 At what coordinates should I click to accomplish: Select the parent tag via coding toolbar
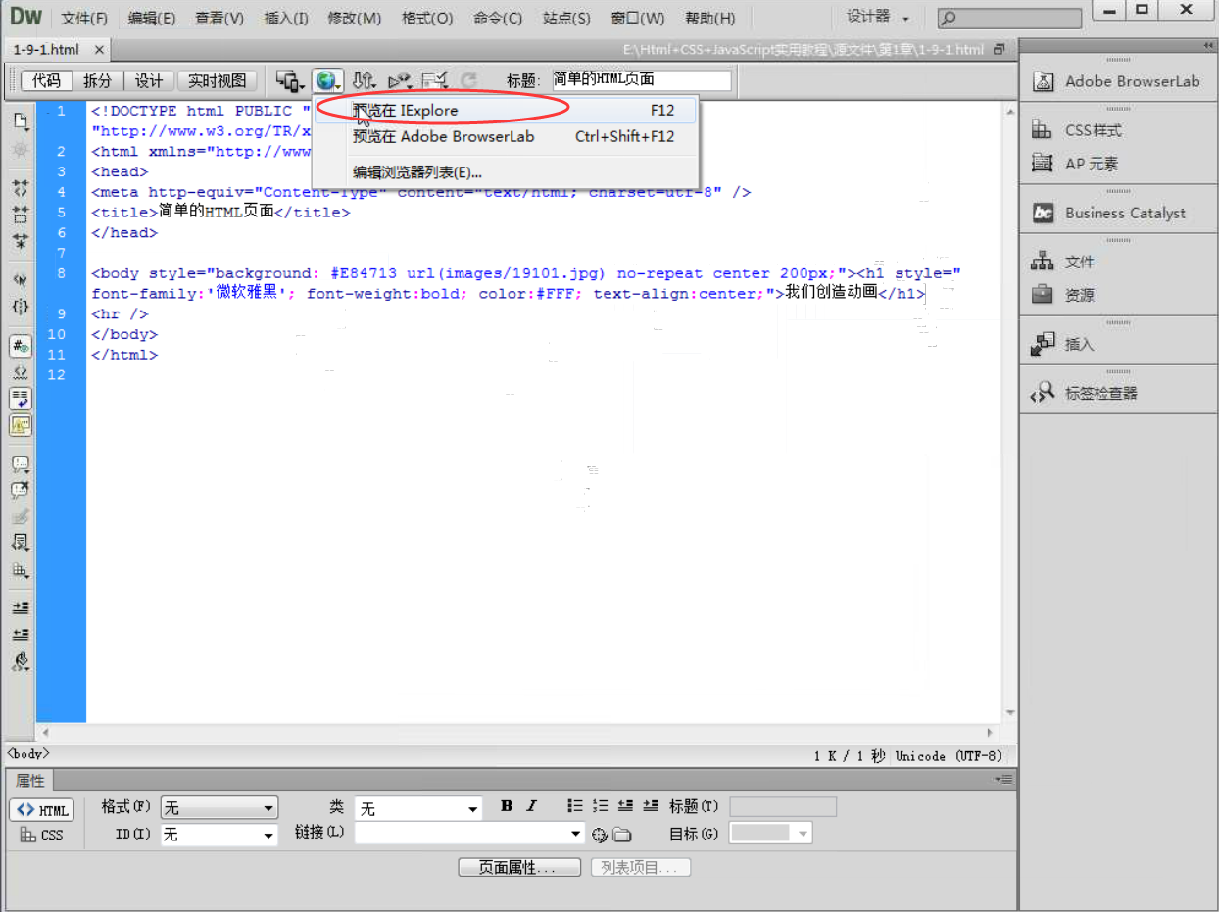point(21,279)
